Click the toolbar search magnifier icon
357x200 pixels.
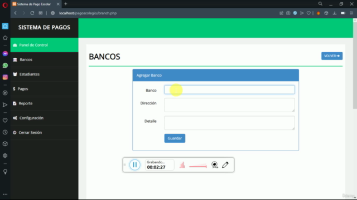click(320, 4)
